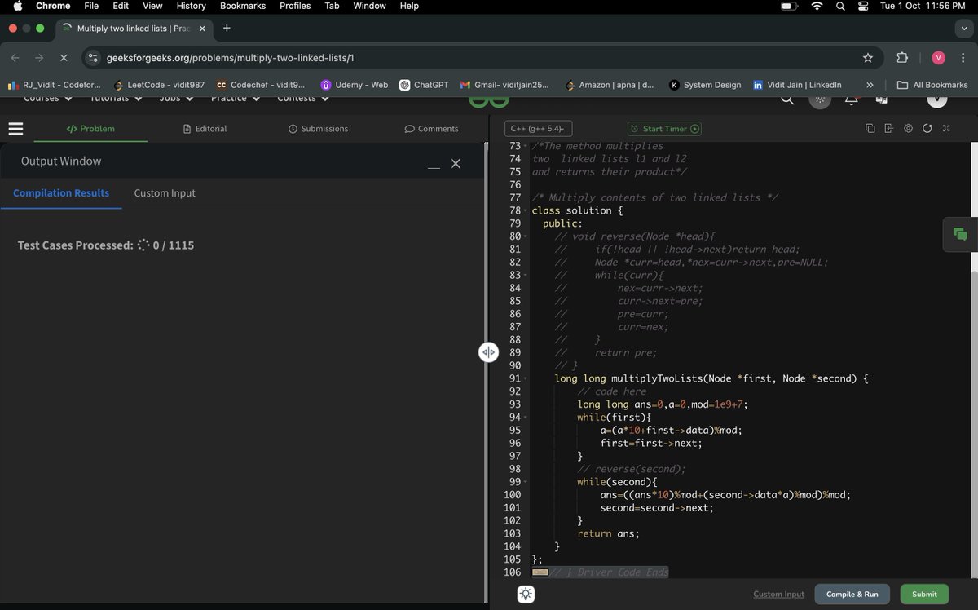Select the Compilation Results tab
This screenshot has height=610, width=978.
(61, 193)
